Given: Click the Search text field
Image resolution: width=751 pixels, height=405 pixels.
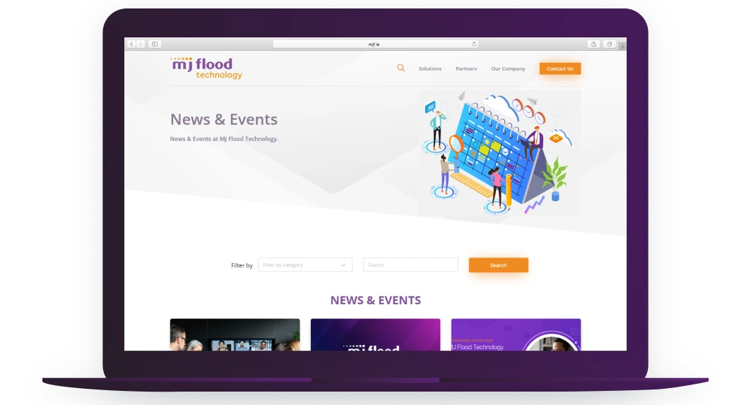Looking at the screenshot, I should pyautogui.click(x=410, y=265).
